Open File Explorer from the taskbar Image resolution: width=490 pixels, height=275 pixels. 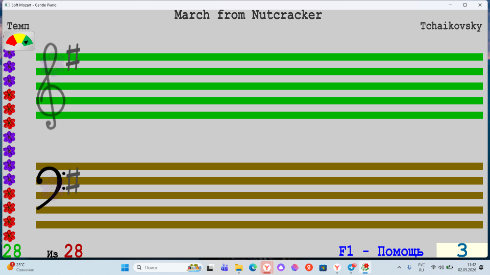click(239, 267)
